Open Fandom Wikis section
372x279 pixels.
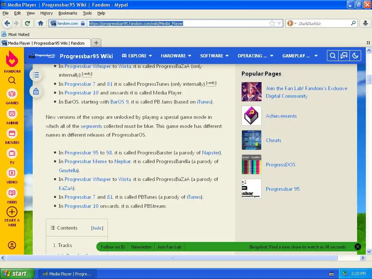coord(12,196)
